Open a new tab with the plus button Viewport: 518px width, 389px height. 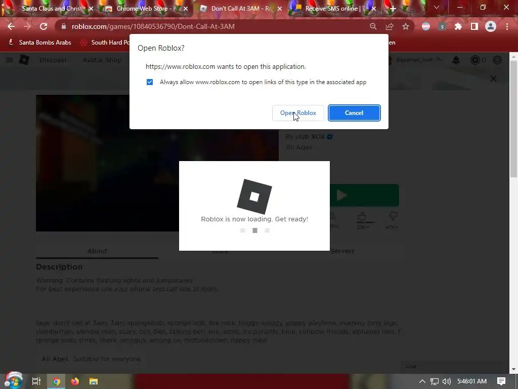pos(393,9)
